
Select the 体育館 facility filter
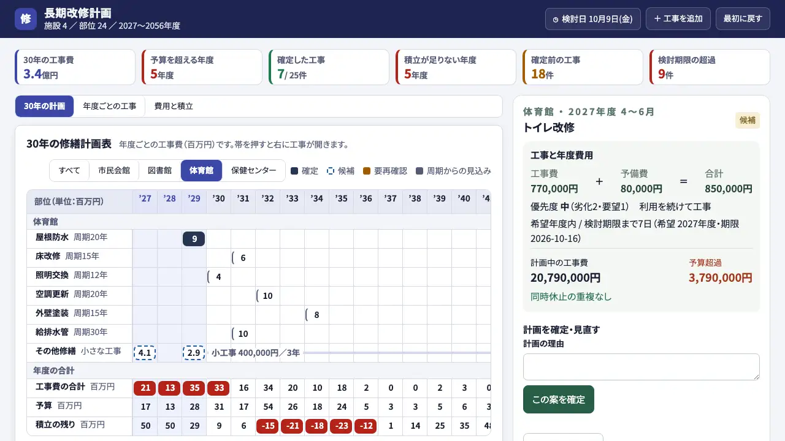tap(201, 171)
